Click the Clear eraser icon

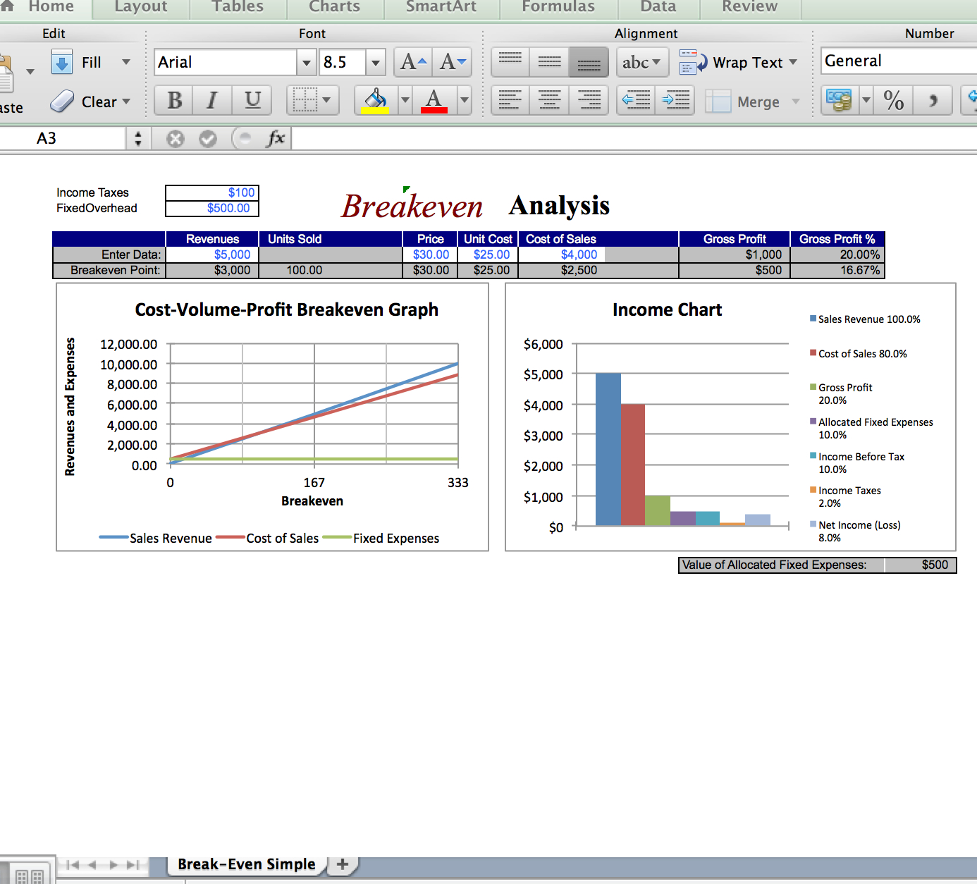[x=62, y=102]
